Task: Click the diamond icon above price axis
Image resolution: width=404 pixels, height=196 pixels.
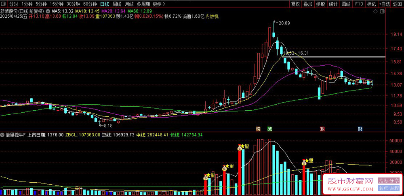Action: pos(375,12)
